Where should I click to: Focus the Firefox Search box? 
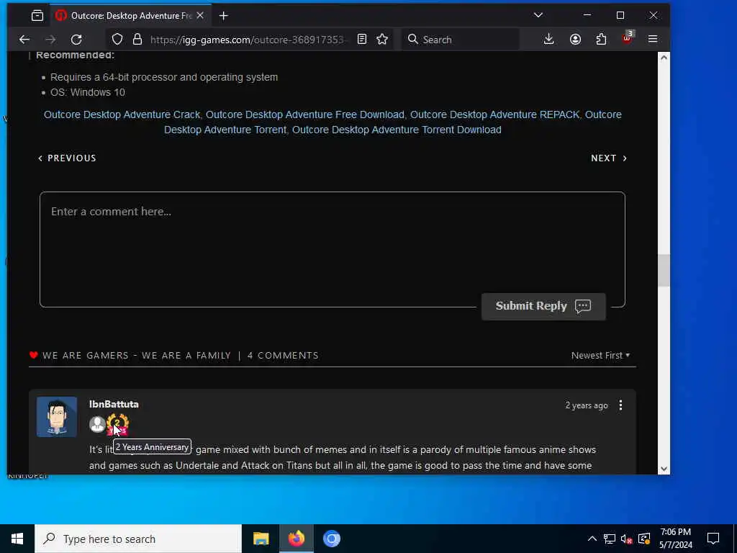[x=461, y=40]
